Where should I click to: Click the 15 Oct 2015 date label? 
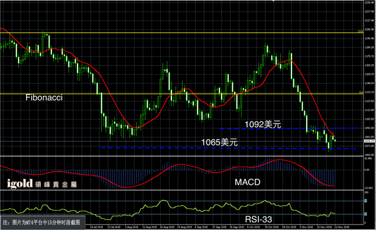(x=272, y=227)
